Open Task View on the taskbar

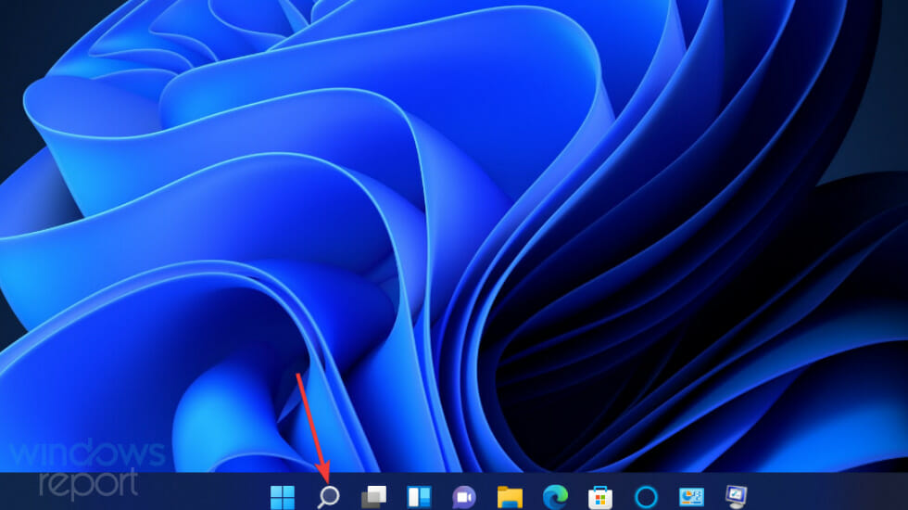(373, 497)
